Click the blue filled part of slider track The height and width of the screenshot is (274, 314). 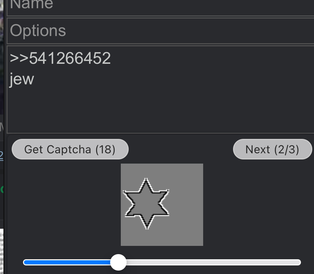[x=67, y=262]
